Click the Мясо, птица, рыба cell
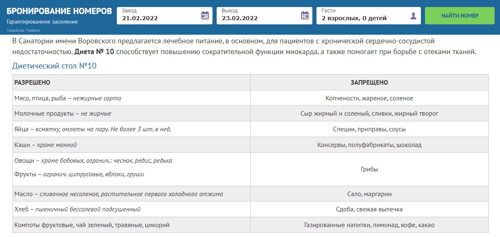This screenshot has height=237, width=500. [x=131, y=98]
